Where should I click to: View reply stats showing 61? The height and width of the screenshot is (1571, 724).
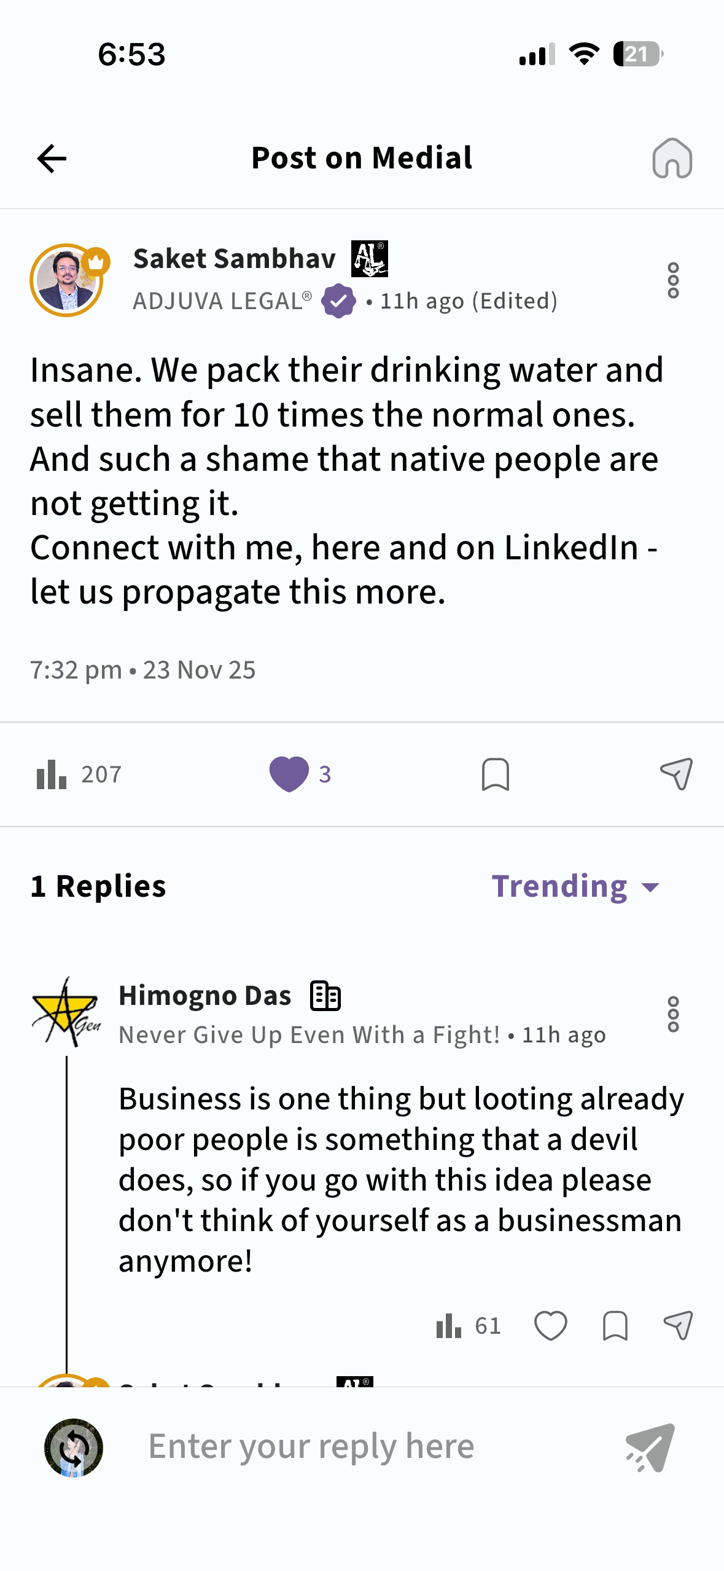(x=450, y=1326)
